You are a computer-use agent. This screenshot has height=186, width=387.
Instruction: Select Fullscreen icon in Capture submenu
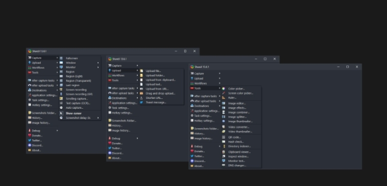[x=61, y=58]
